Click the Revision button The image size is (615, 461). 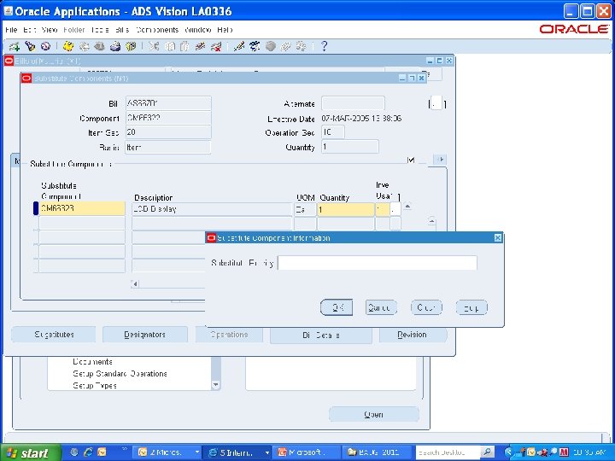coord(413,335)
